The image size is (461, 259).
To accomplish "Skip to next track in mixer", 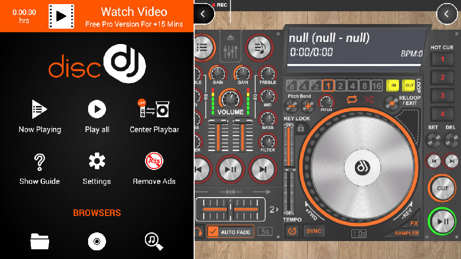I will [263, 169].
